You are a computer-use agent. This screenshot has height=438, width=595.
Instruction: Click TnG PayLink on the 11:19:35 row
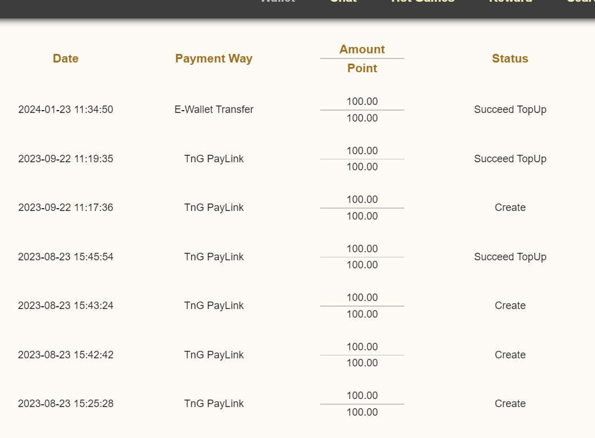[x=214, y=159]
